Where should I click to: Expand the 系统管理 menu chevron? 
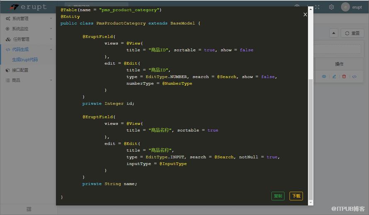click(x=51, y=18)
